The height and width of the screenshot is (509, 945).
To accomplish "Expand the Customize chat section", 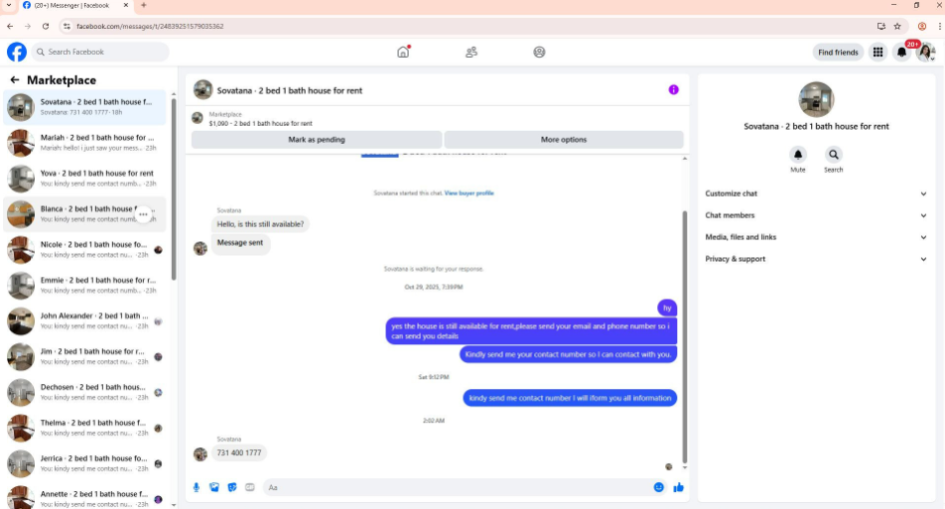I will (x=816, y=193).
